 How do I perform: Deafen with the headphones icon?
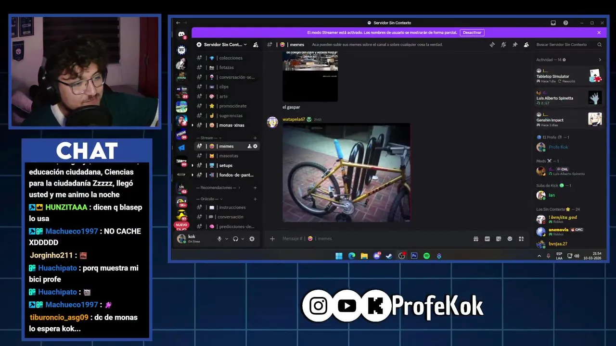[x=235, y=239]
